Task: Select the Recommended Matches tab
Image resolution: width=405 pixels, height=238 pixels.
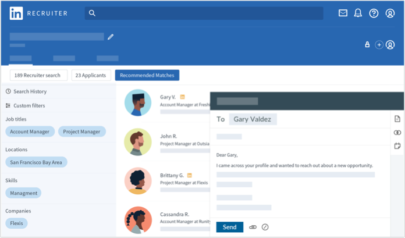Action: (147, 75)
